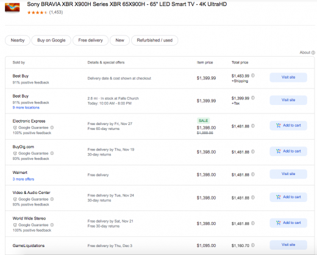
Task: Click Google Guarantee shield icon for Electronic Express
Action: pyautogui.click(x=15, y=127)
